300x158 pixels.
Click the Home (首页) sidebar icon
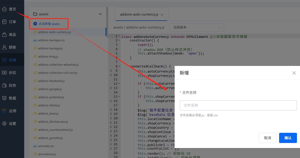4,9
